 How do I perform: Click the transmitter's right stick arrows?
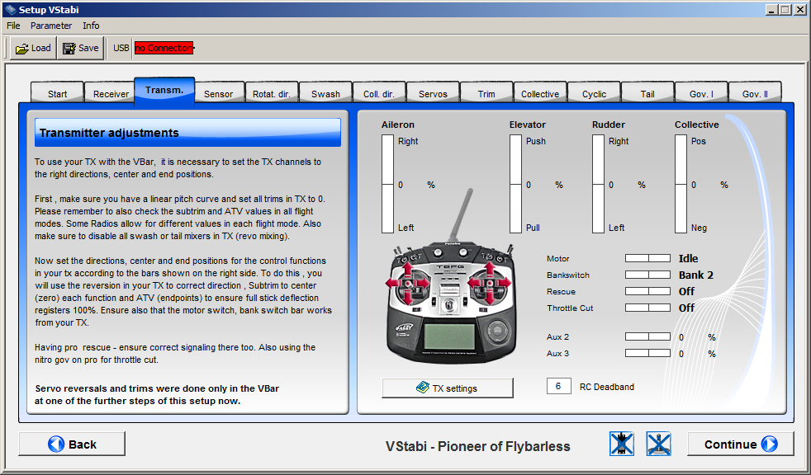pos(489,284)
